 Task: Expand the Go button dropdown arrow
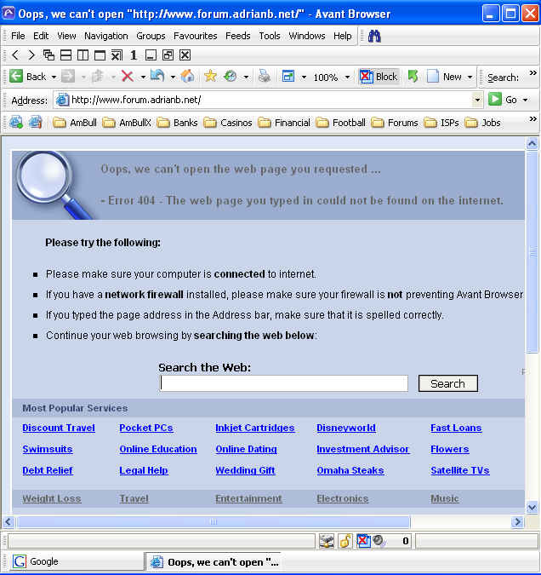(525, 100)
